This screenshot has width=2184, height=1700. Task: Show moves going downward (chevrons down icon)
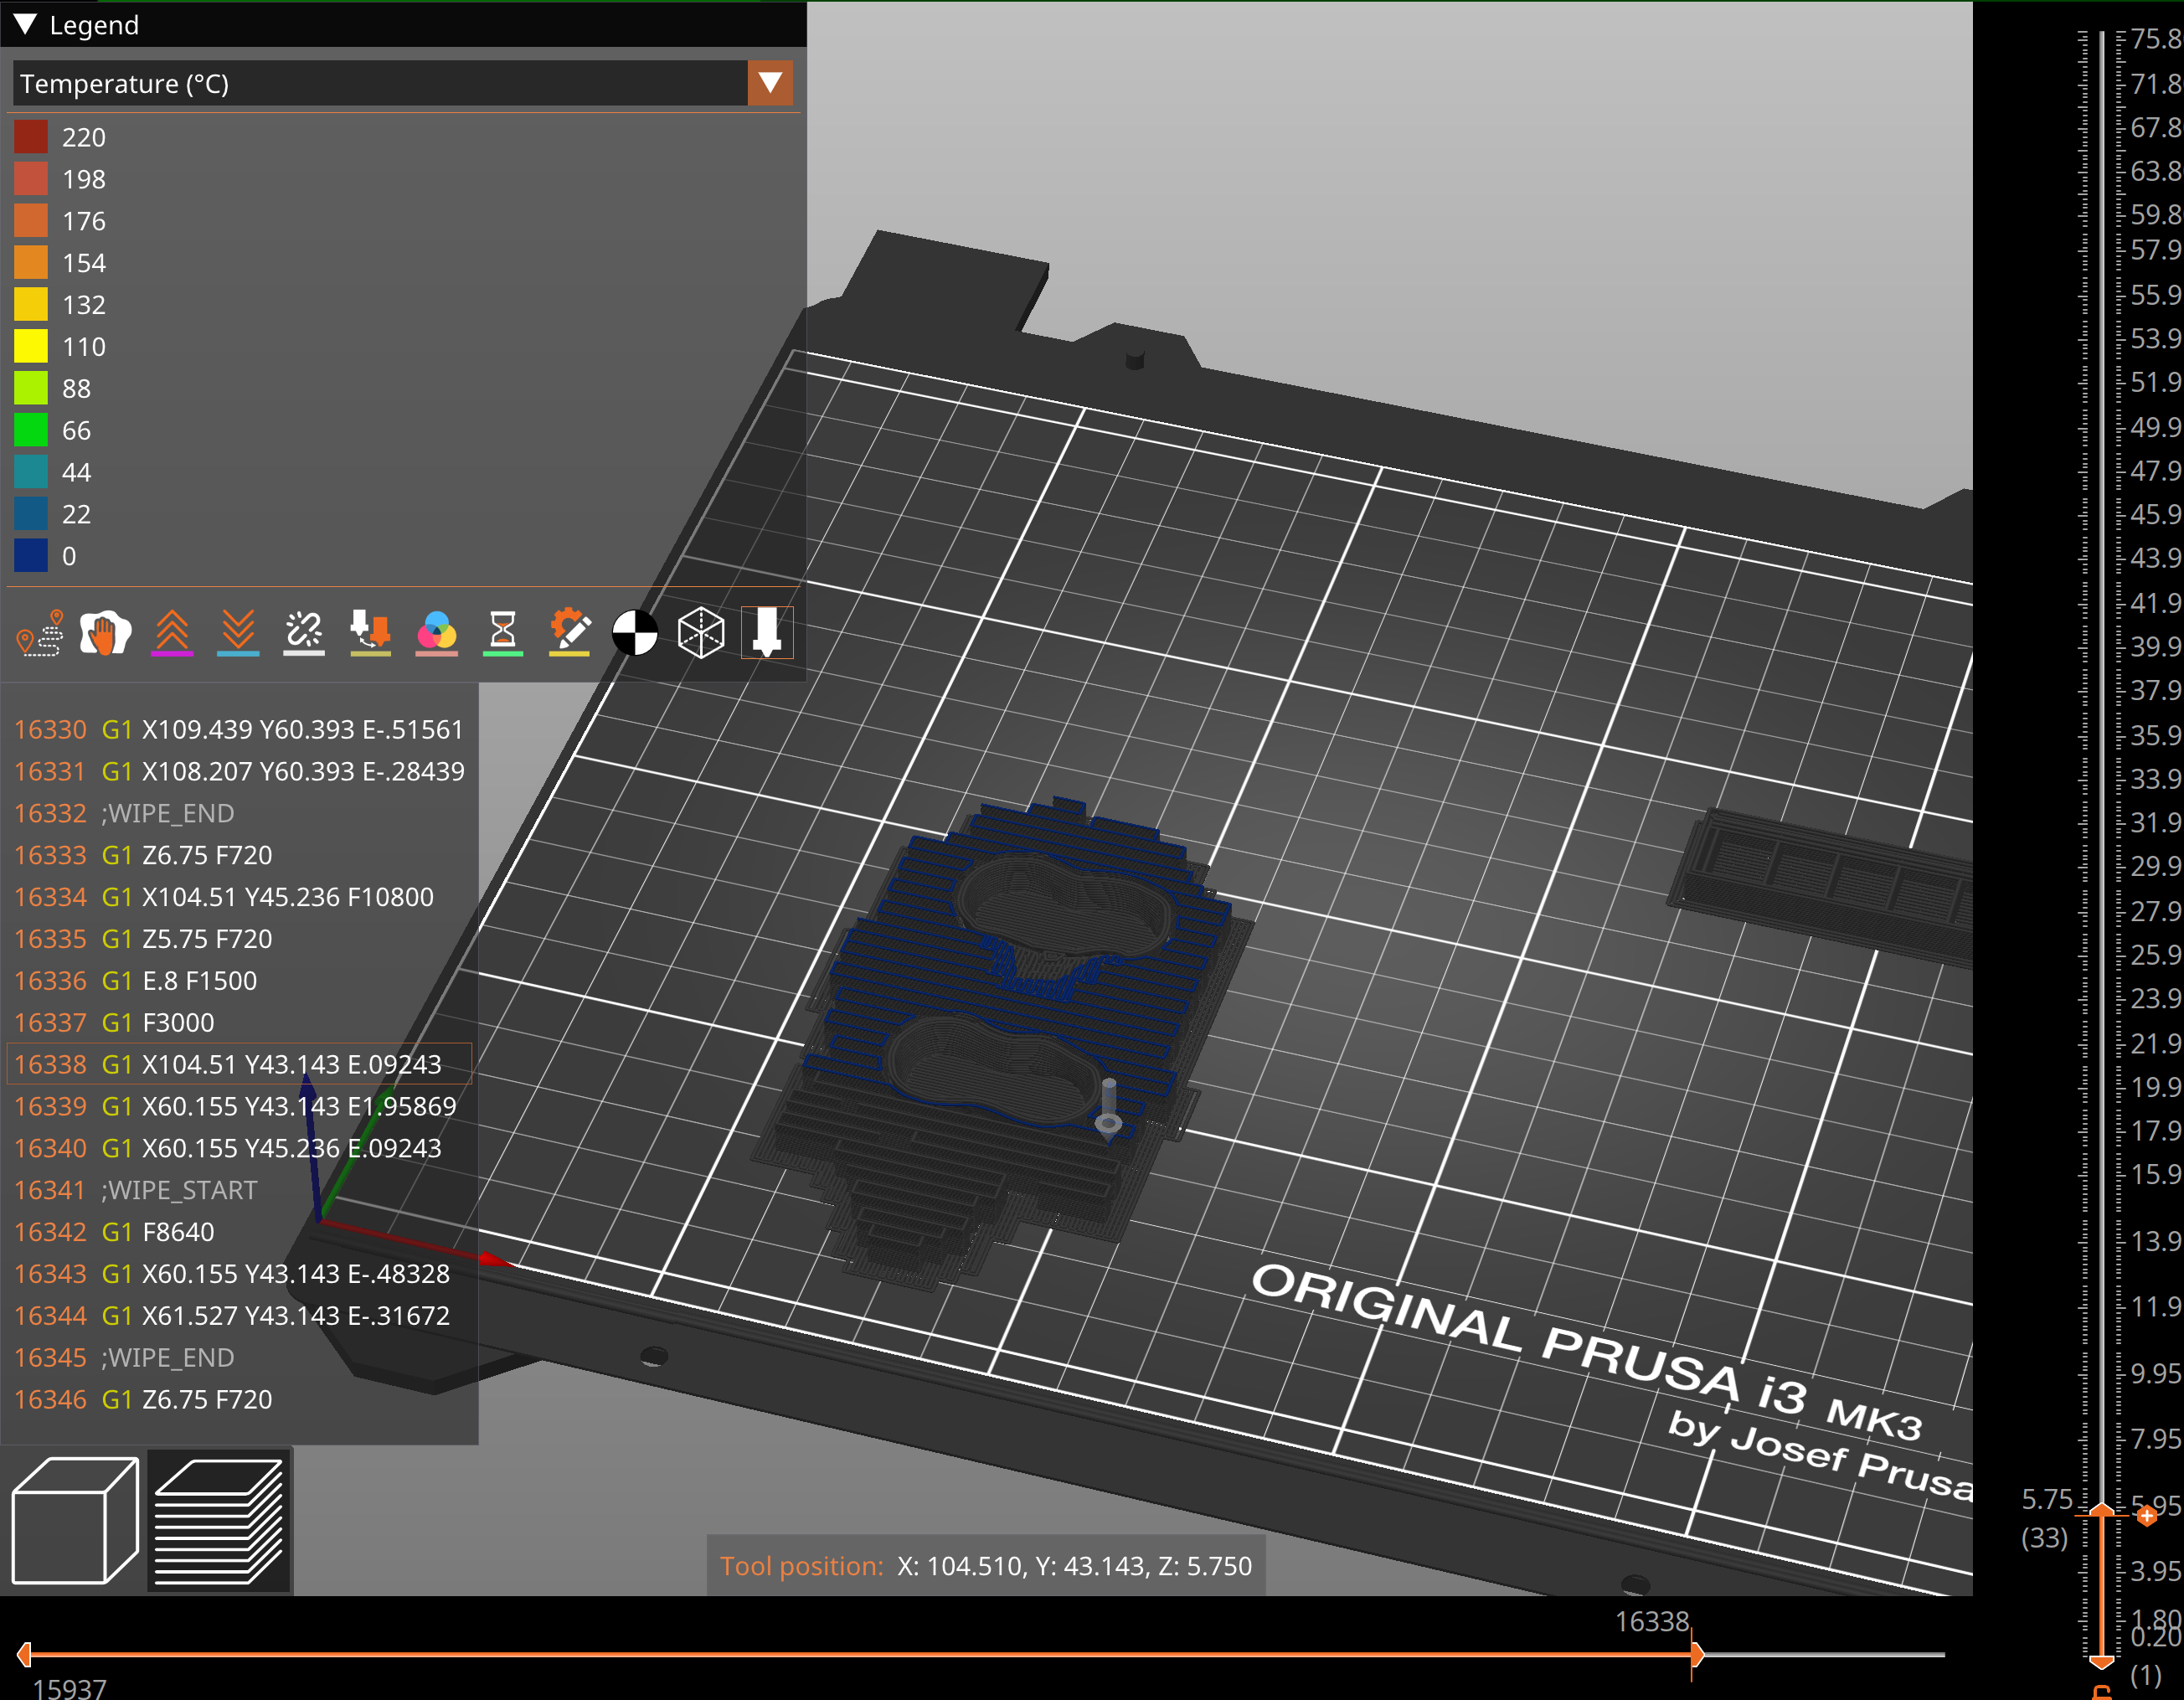click(x=238, y=632)
